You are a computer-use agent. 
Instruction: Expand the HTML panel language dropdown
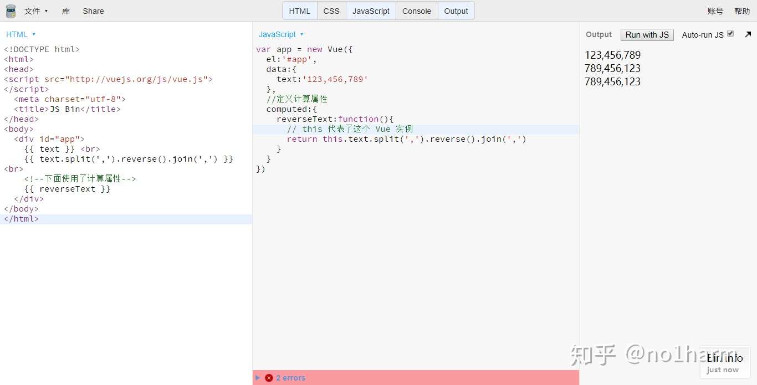coord(21,34)
